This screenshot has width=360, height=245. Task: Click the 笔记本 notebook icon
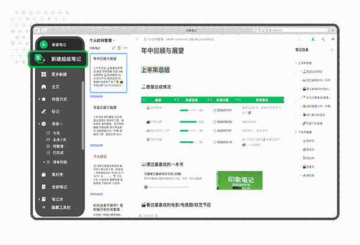pos(43,199)
